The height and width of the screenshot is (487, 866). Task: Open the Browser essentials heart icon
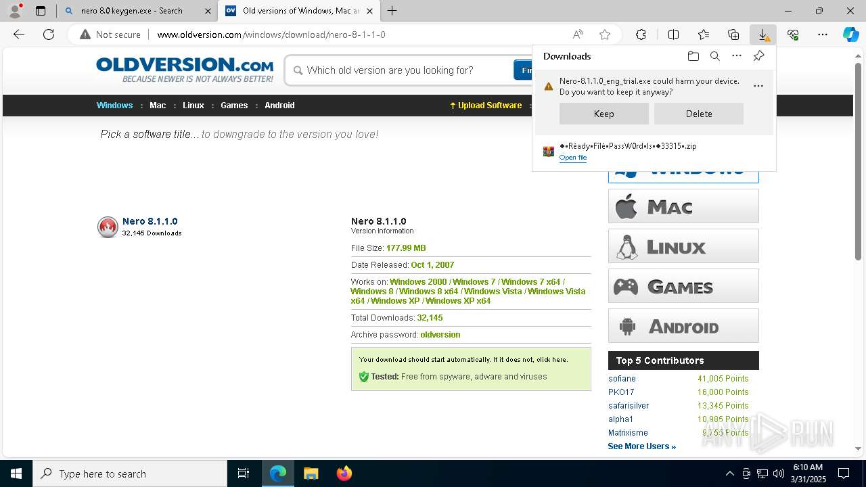[x=793, y=34]
